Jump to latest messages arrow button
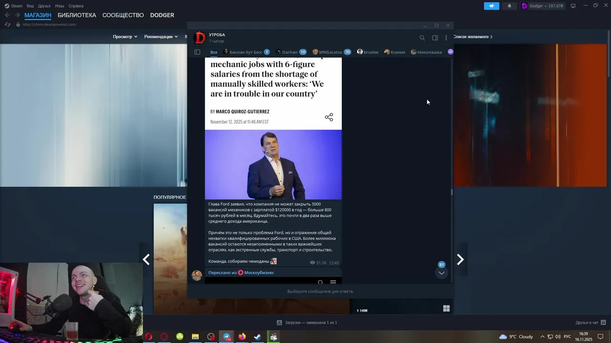This screenshot has height=343, width=611. pyautogui.click(x=442, y=273)
